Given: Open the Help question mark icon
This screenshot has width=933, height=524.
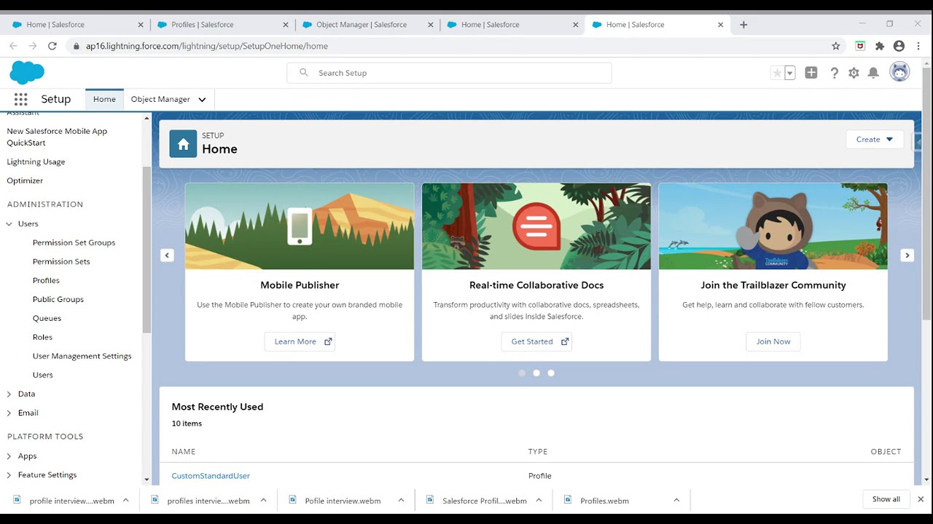Looking at the screenshot, I should click(x=834, y=73).
